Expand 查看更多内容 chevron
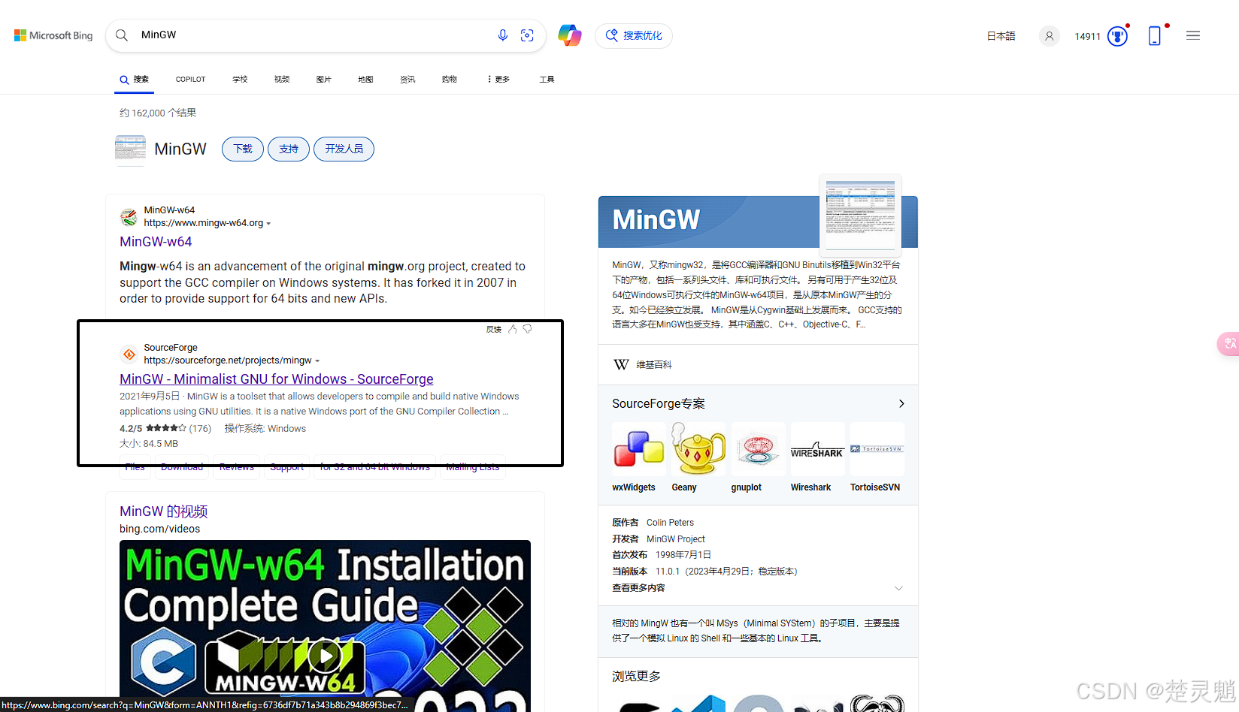Viewport: 1239px width, 712px height. click(x=898, y=588)
